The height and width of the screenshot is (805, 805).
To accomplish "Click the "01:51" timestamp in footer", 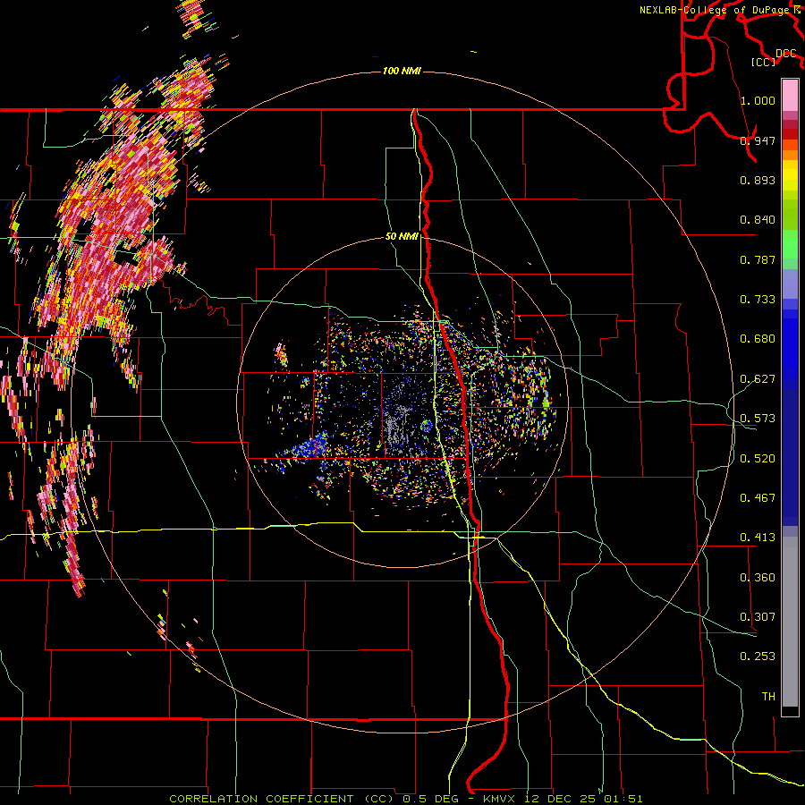I will coord(622,799).
